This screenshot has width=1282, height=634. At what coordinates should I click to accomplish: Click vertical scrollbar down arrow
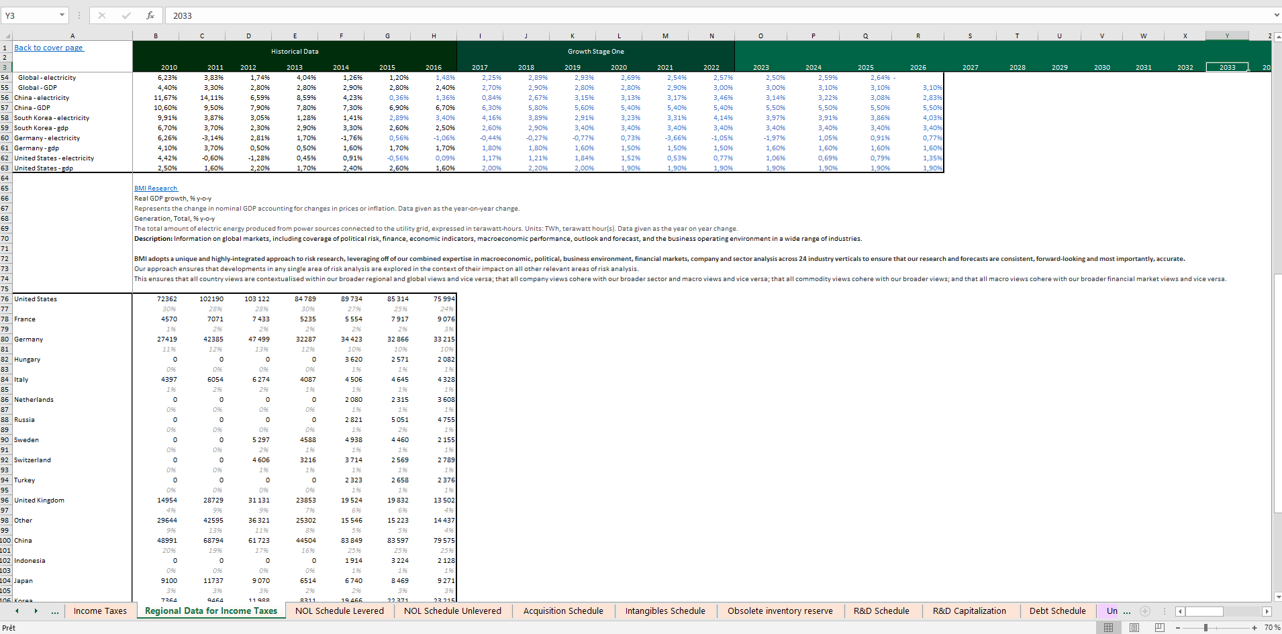pyautogui.click(x=1277, y=596)
